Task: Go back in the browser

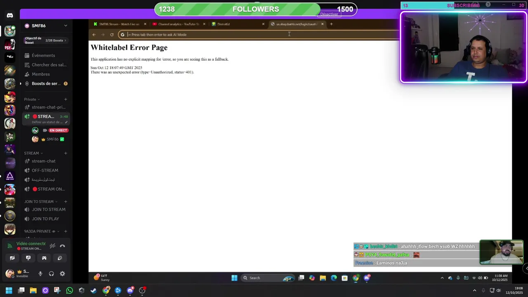Action: coord(94,35)
